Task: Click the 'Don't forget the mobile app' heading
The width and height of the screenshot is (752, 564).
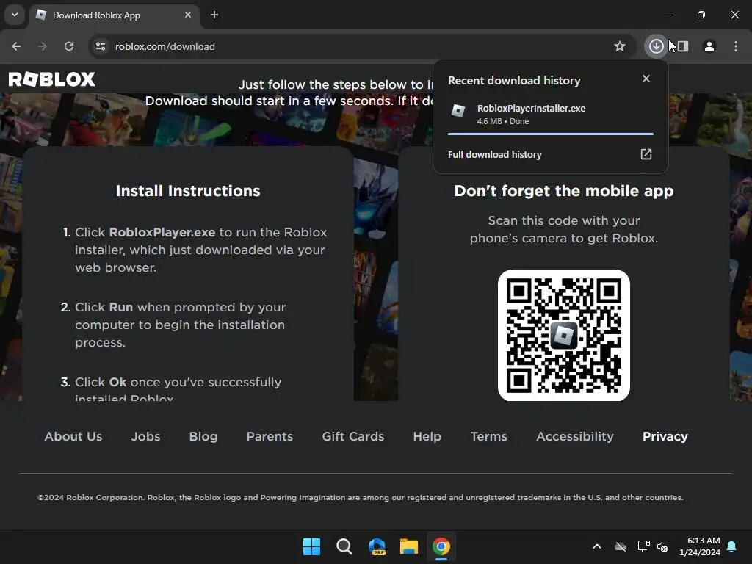Action: coord(564,191)
